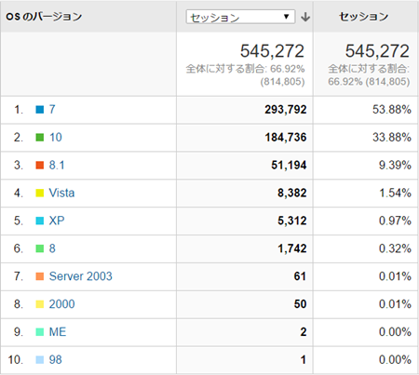The image size is (419, 375).
Task: Click the blue color swatch for 7
Action: click(40, 110)
